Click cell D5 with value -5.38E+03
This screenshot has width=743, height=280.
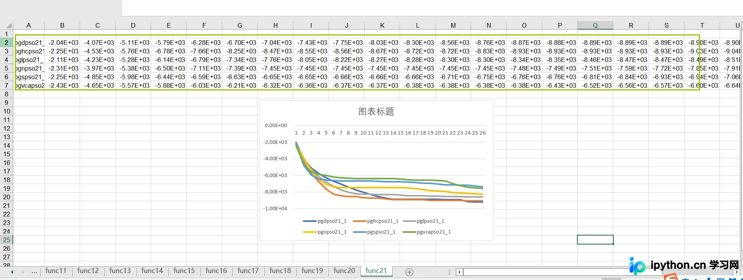pyautogui.click(x=133, y=68)
